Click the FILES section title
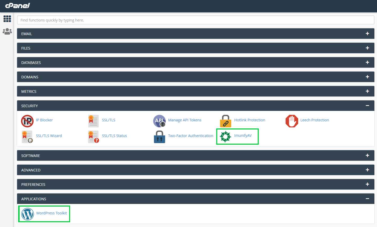Screen dimensions: 377x227 point(26,48)
